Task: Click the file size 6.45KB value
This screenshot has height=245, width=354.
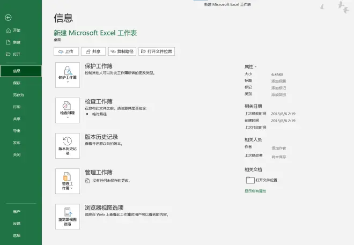Action: click(277, 75)
